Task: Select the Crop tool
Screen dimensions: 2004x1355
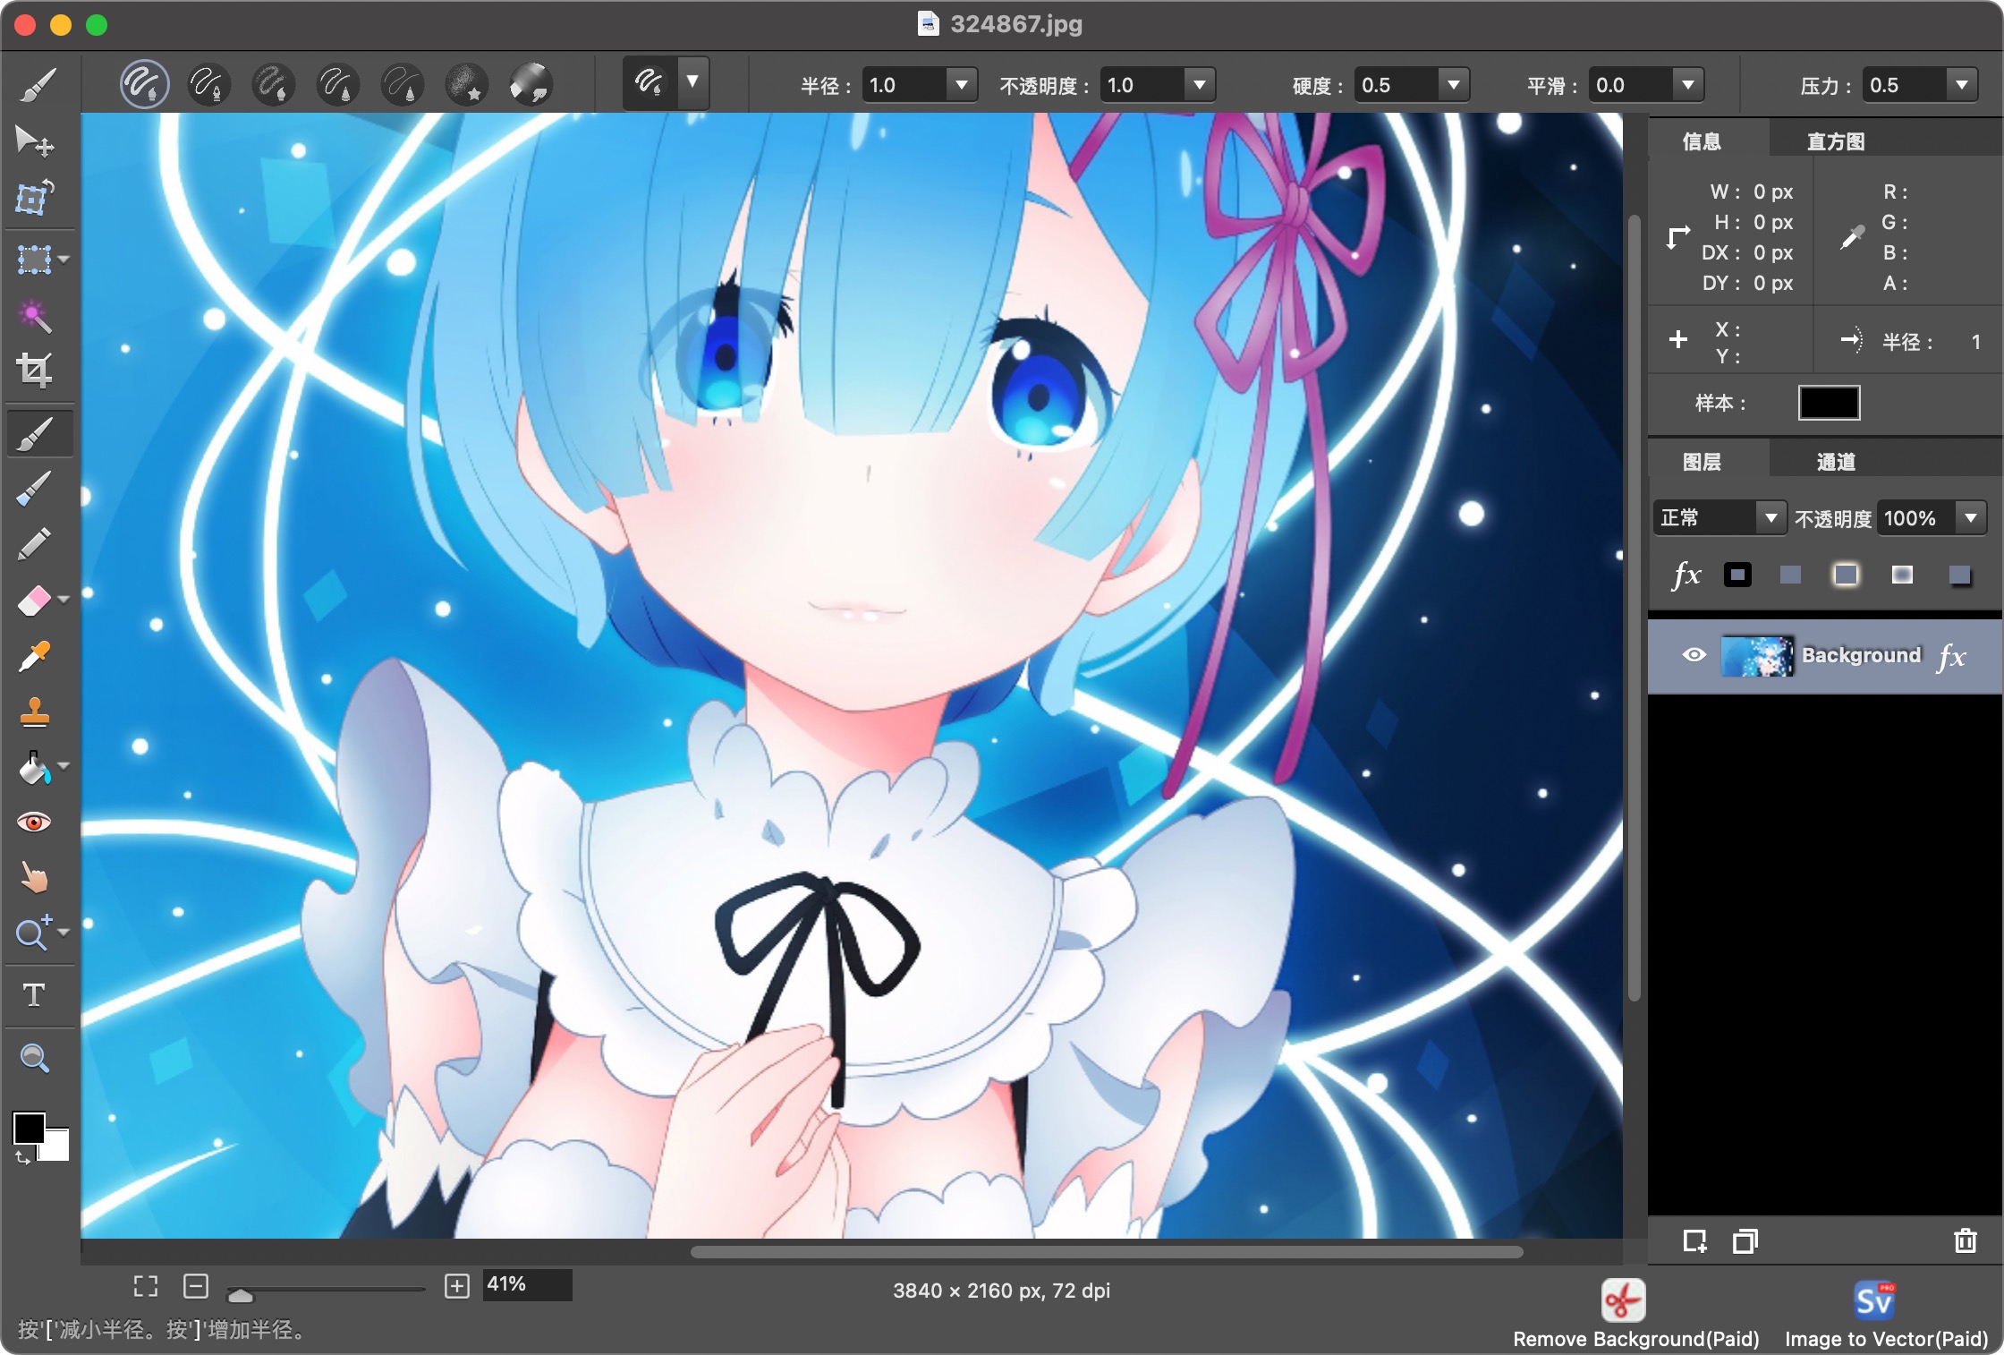Action: tap(35, 370)
